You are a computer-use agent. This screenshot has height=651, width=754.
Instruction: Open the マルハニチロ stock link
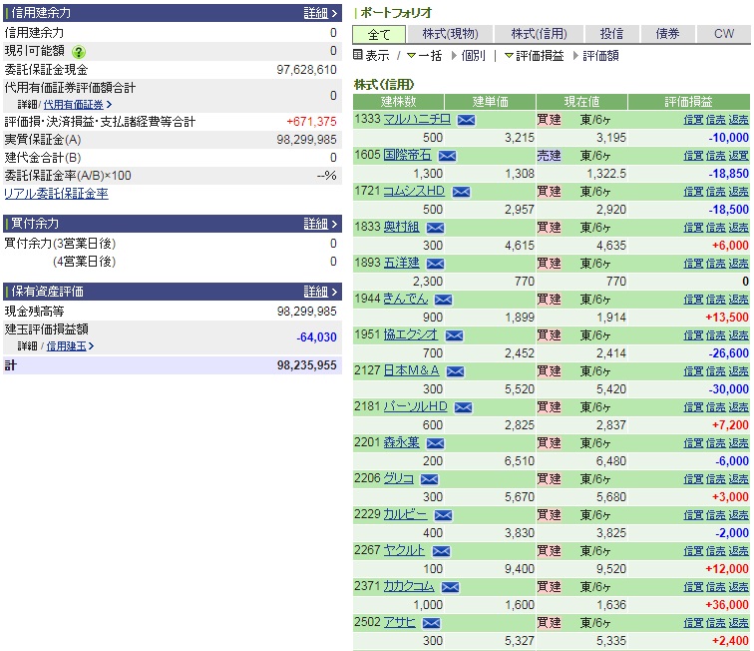417,119
